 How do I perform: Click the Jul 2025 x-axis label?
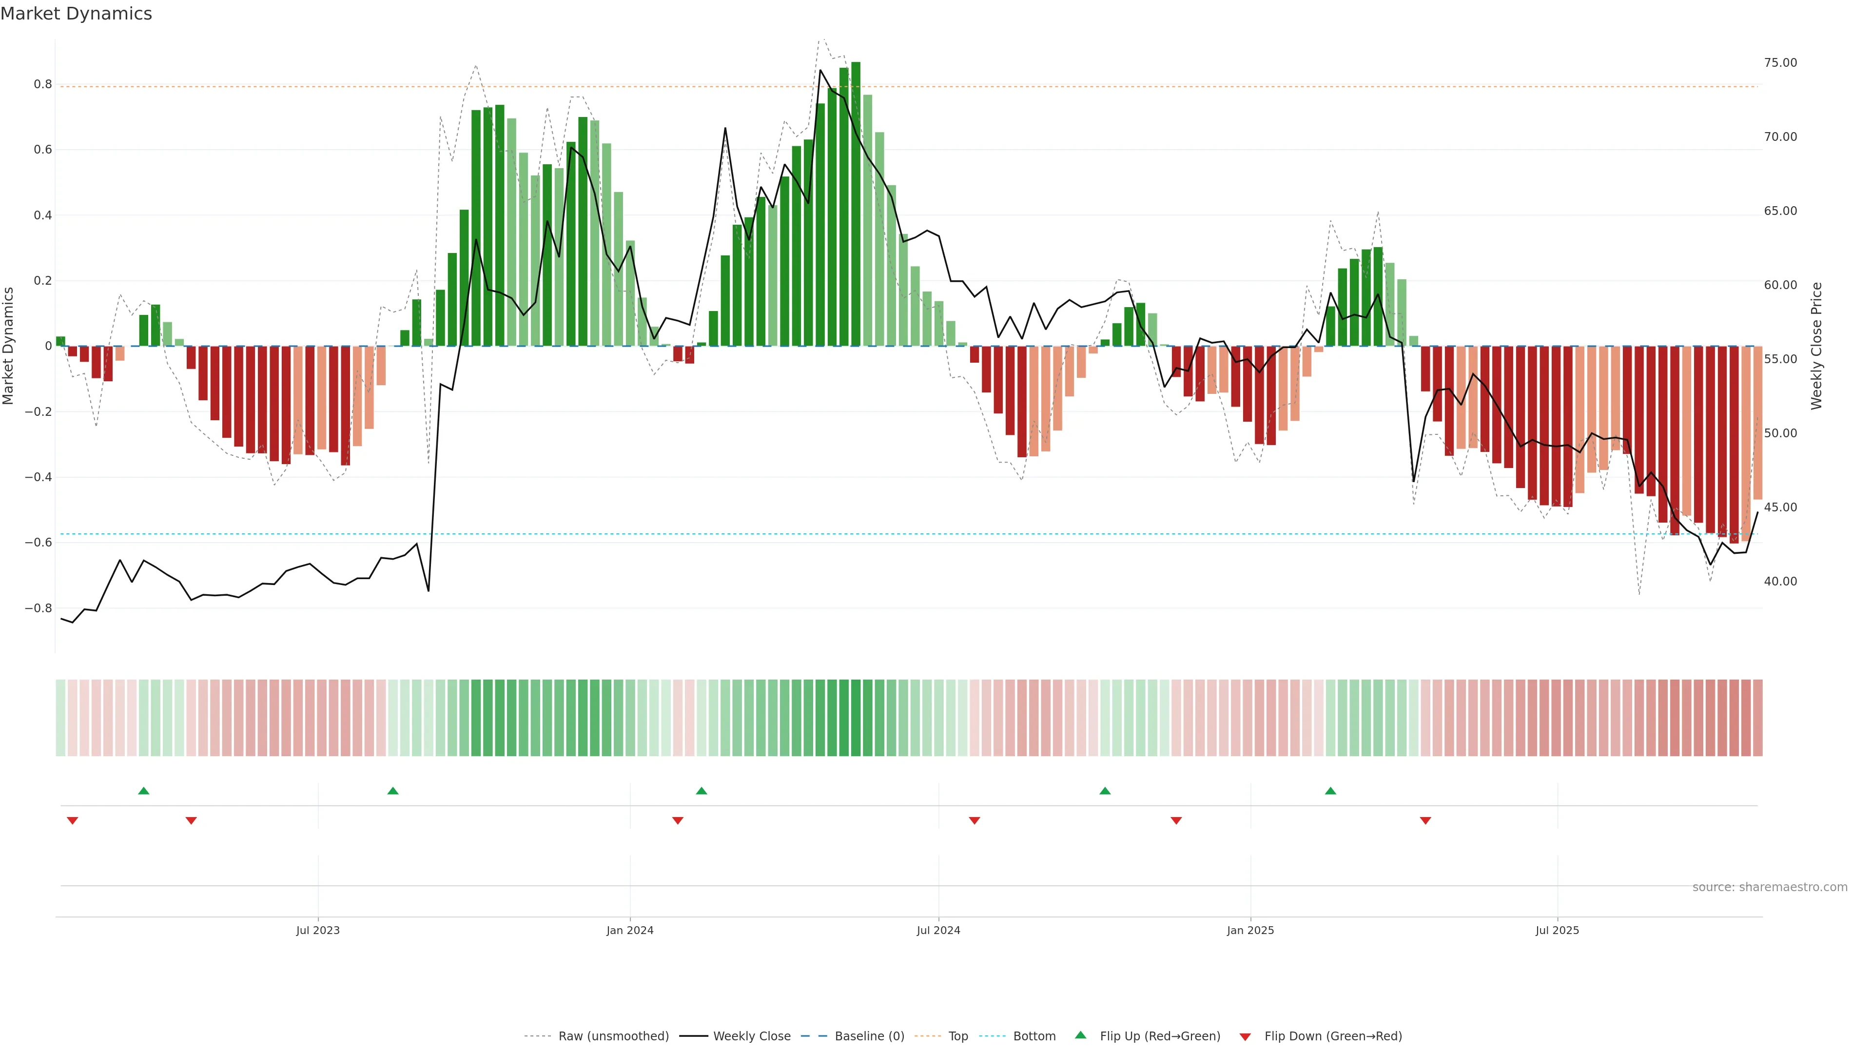tap(1558, 930)
